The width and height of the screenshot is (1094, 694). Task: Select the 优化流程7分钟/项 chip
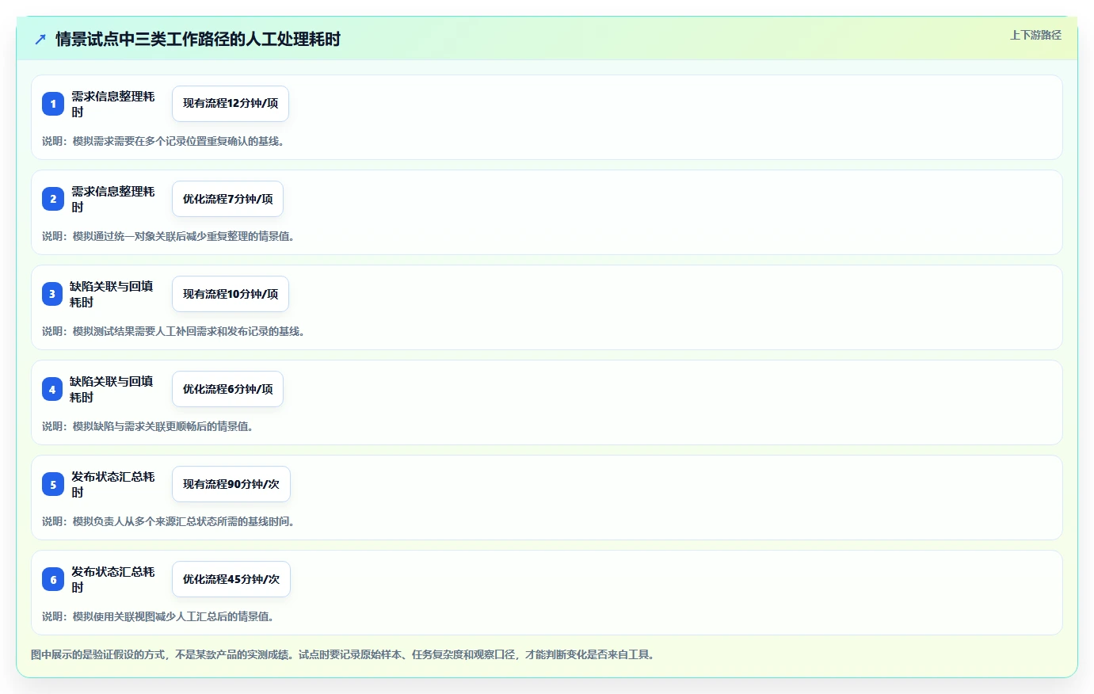click(x=227, y=199)
